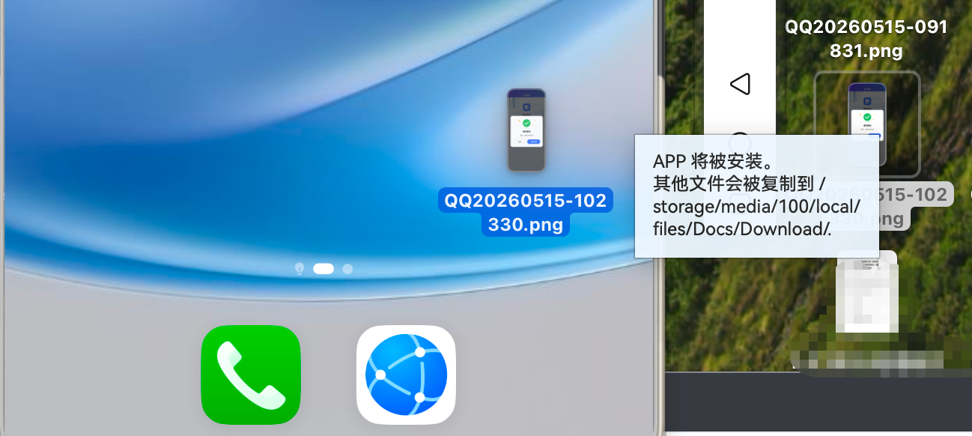Click the pixelated document icon on desktop
The width and height of the screenshot is (972, 436).
[867, 294]
